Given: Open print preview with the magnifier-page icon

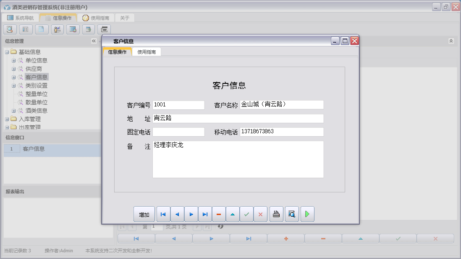Looking at the screenshot, I should (292, 214).
